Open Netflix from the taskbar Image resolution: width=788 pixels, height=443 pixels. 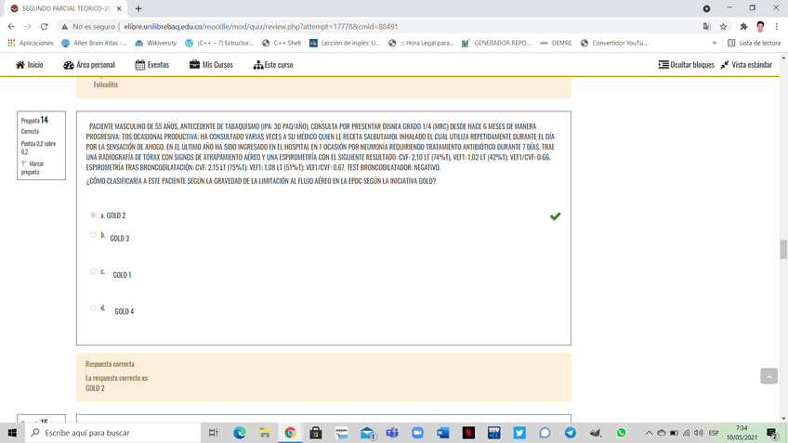pyautogui.click(x=468, y=433)
